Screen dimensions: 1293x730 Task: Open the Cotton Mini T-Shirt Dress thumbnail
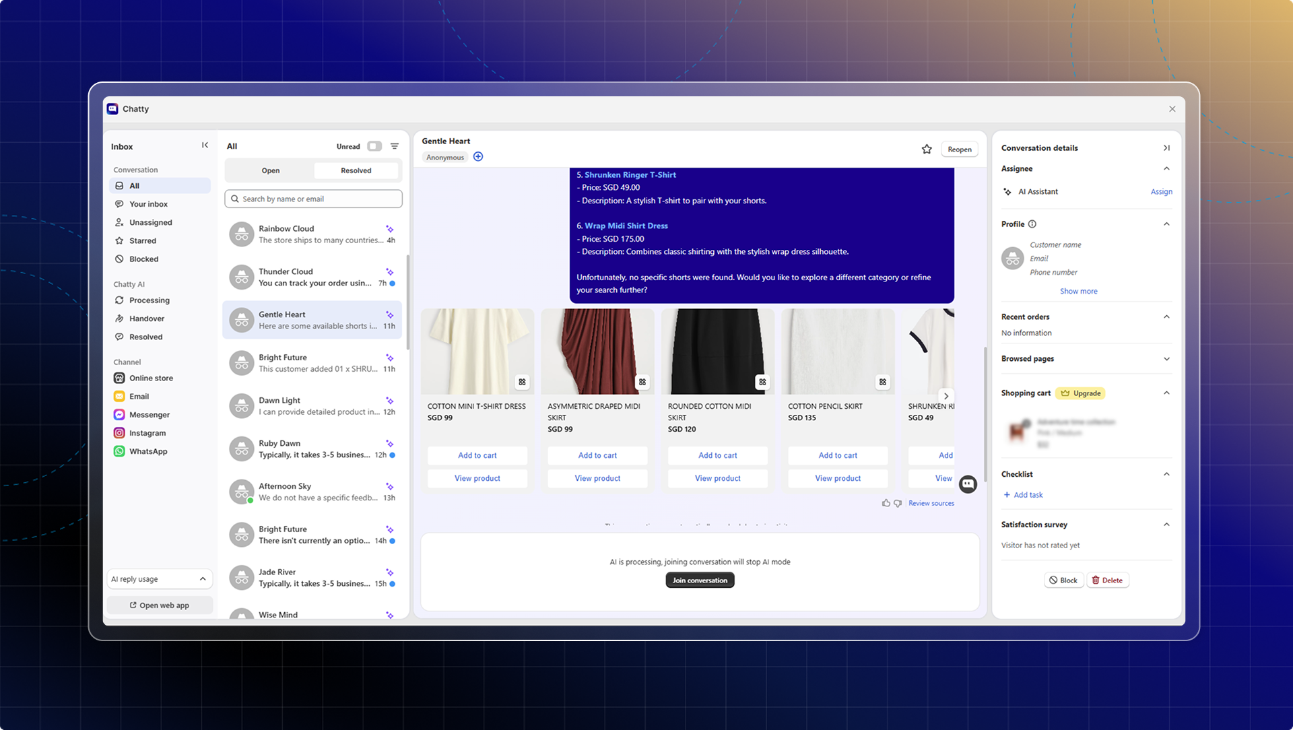click(x=477, y=352)
